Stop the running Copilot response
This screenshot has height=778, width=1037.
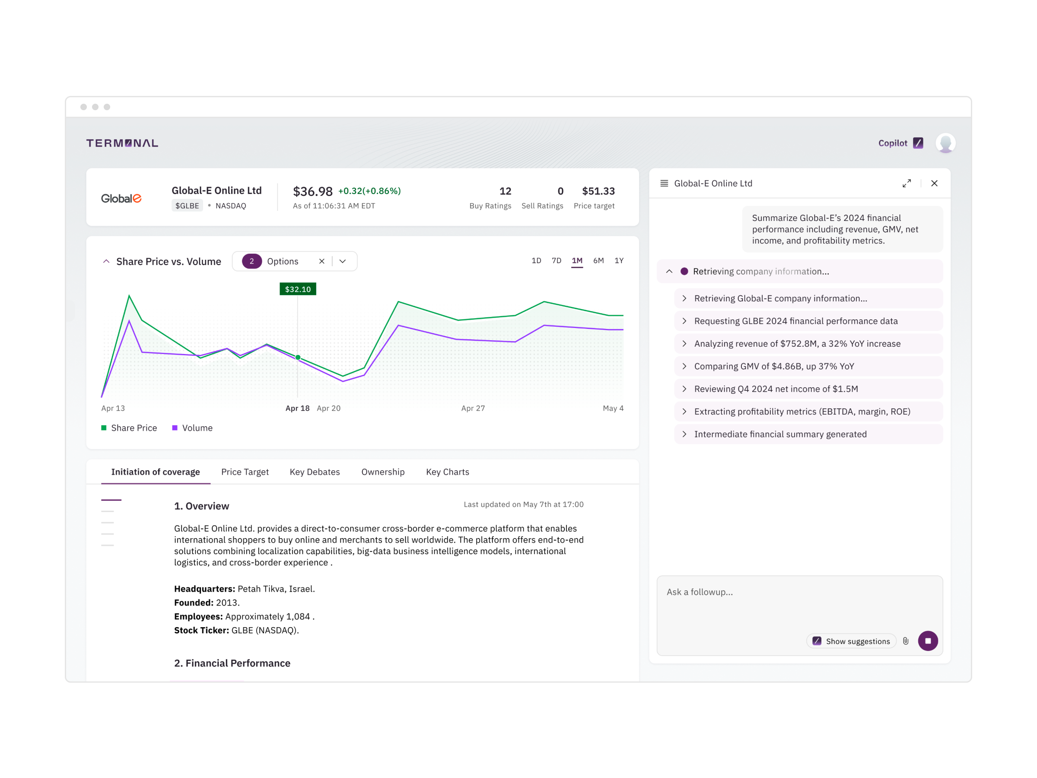click(928, 641)
